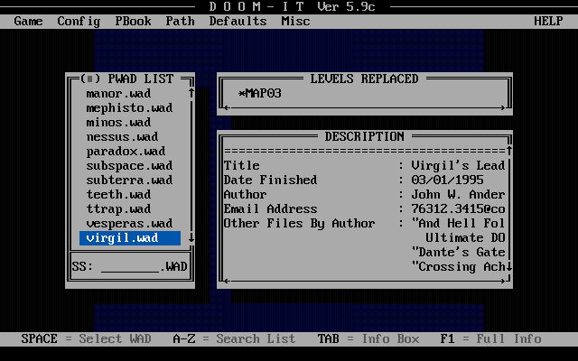The image size is (578, 361).
Task: Open the Misc menu
Action: [x=295, y=22]
